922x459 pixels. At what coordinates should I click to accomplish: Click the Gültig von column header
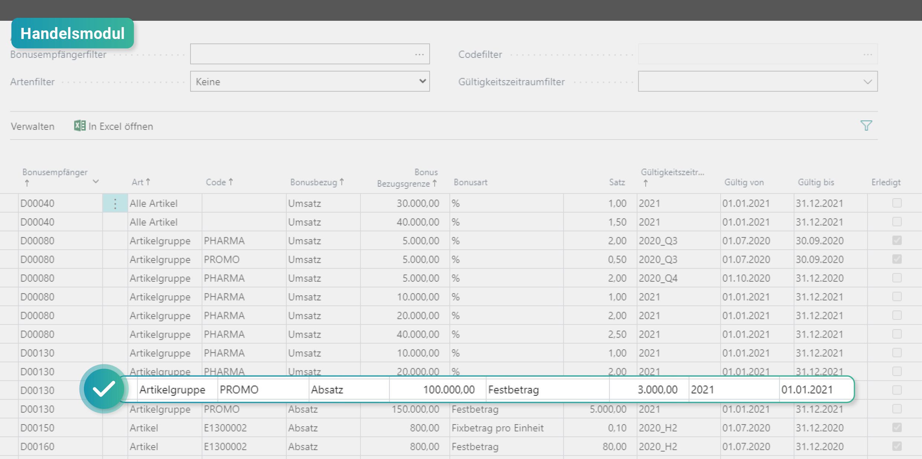coord(744,182)
